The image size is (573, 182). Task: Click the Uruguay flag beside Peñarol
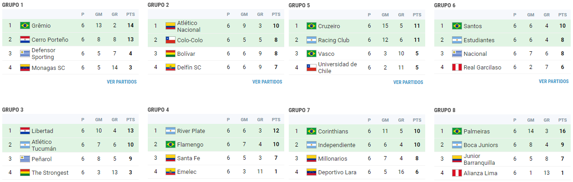pos(25,159)
